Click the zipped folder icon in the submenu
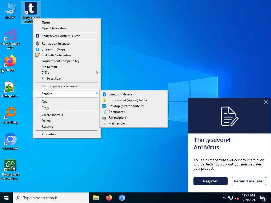Screen dimensions: 271x203 tap(104, 100)
